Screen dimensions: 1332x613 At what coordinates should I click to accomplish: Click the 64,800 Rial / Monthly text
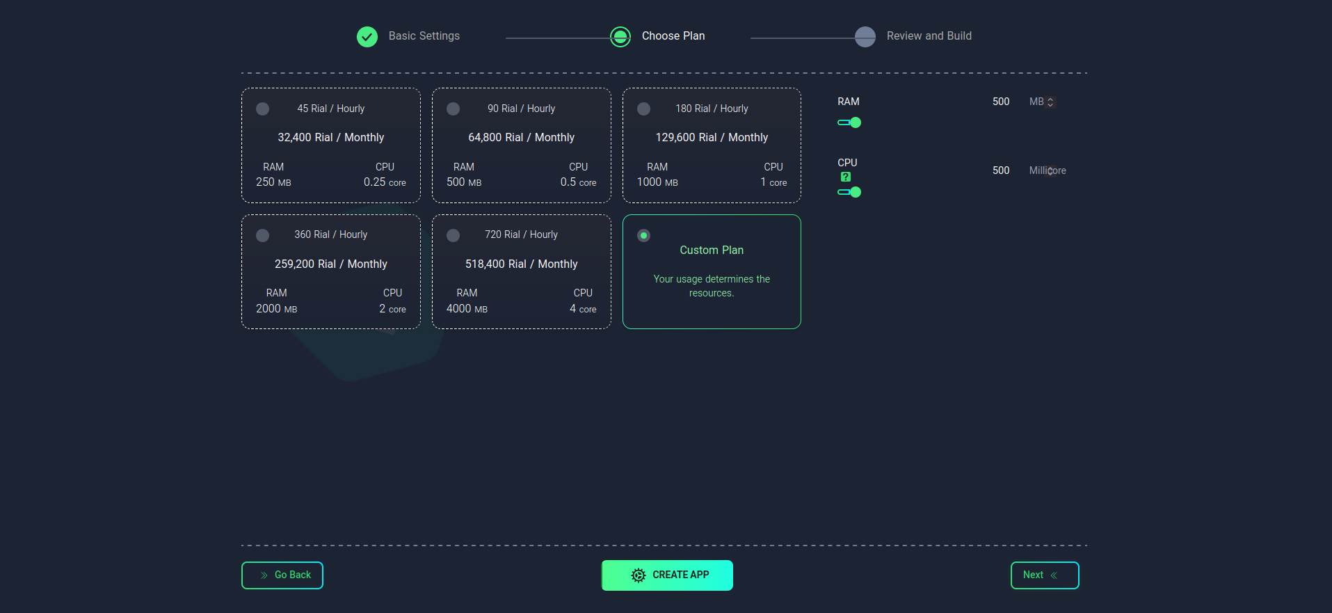(x=522, y=138)
